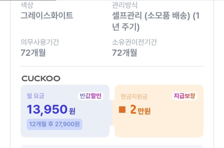Click the 현금지원금 label
The width and height of the screenshot is (224, 148).
(x=134, y=96)
